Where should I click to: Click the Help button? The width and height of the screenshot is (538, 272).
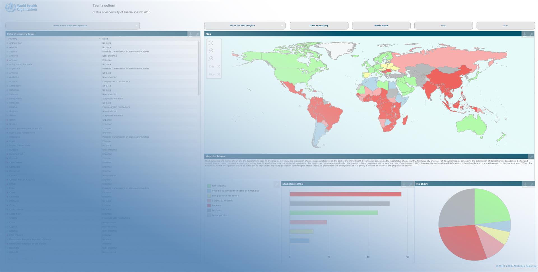pyautogui.click(x=443, y=25)
